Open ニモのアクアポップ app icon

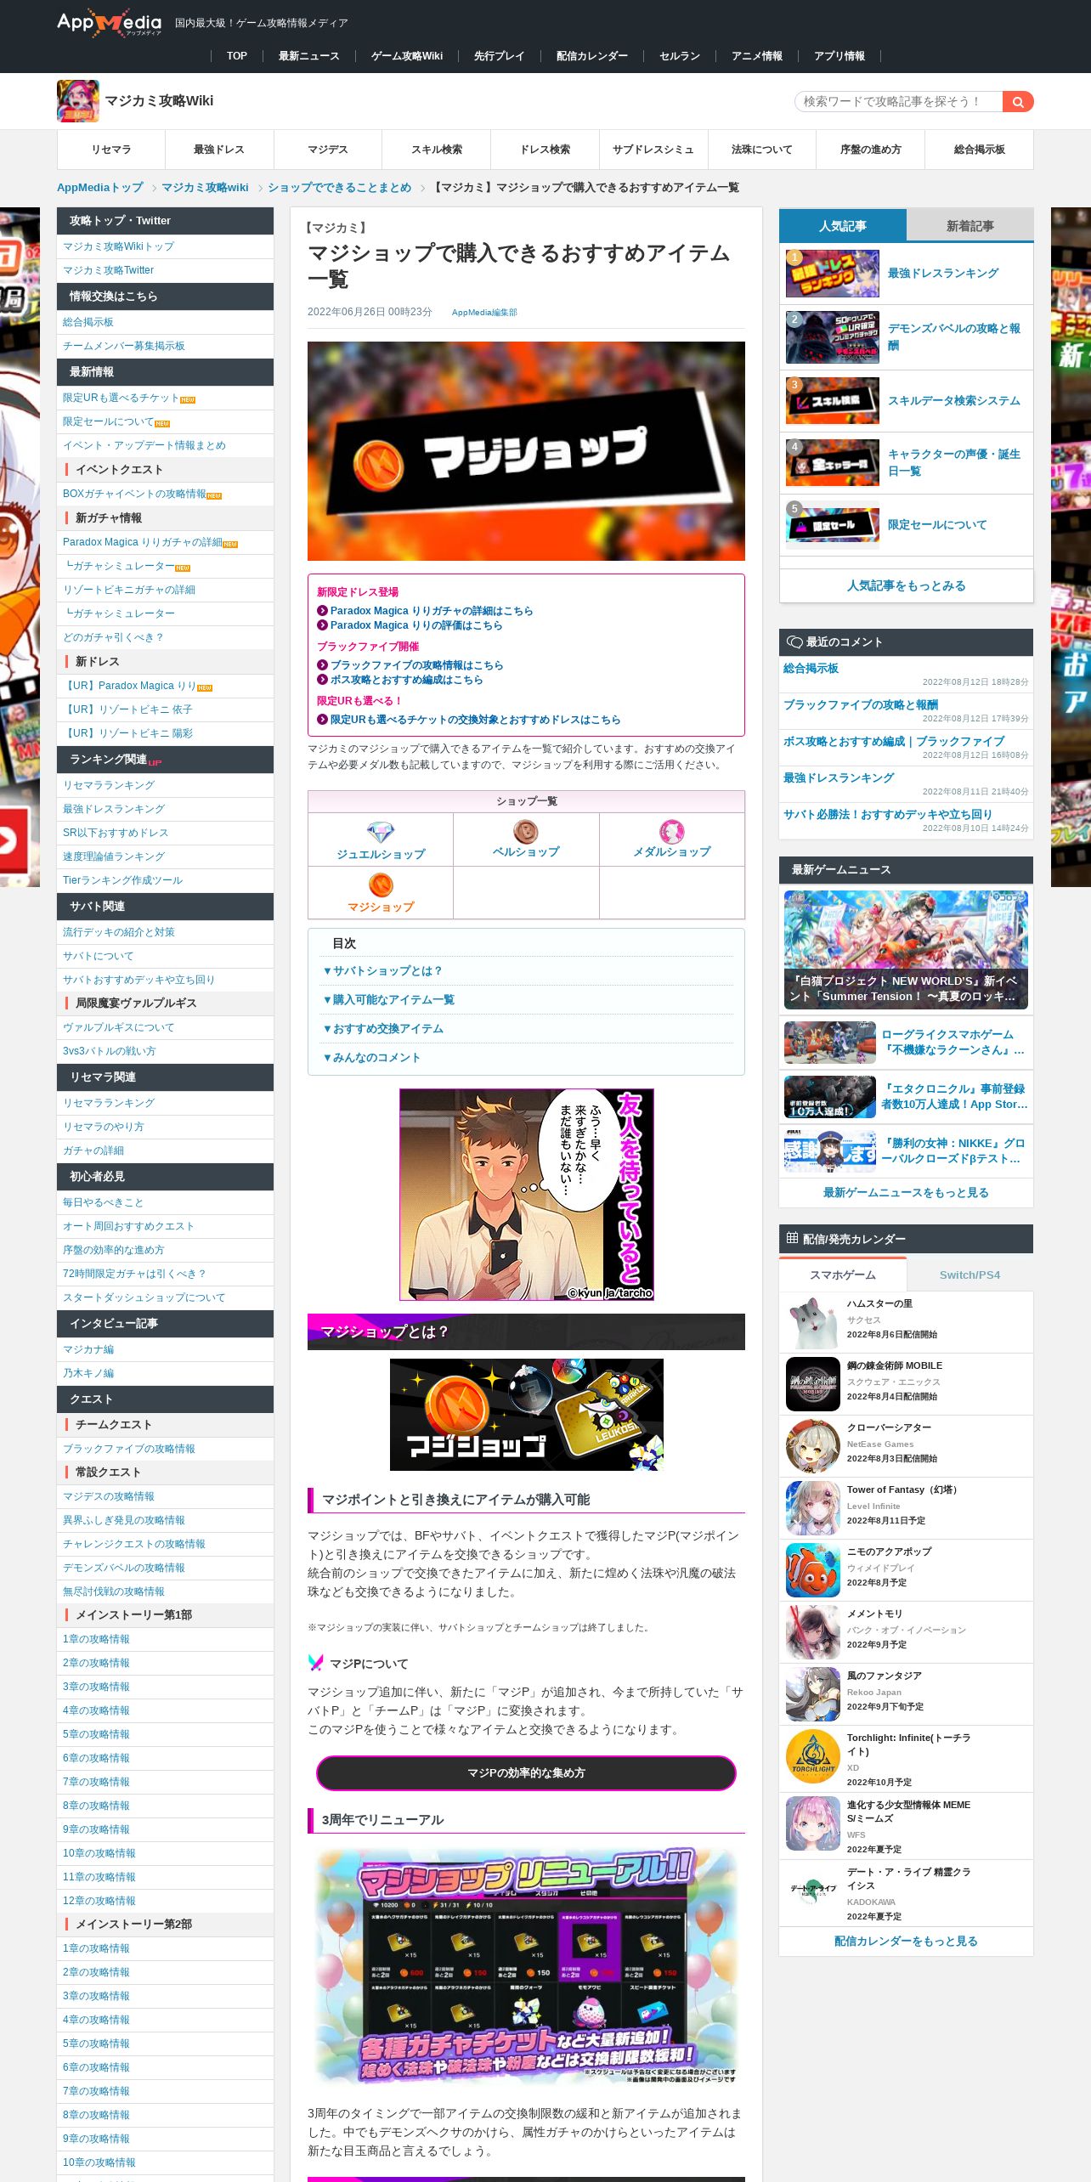point(813,1570)
